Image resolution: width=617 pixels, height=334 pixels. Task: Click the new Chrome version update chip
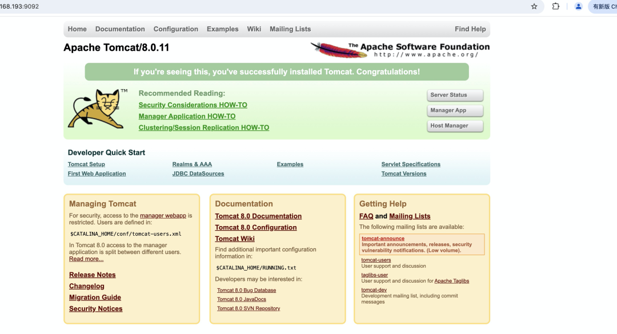(604, 7)
